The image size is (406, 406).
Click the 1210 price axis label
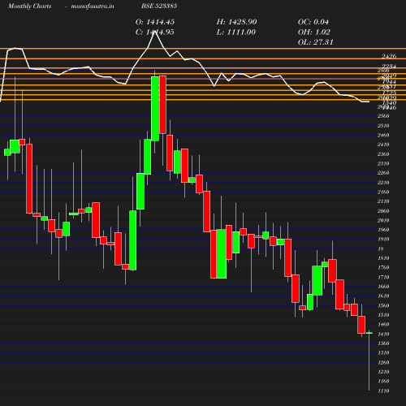[383, 372]
